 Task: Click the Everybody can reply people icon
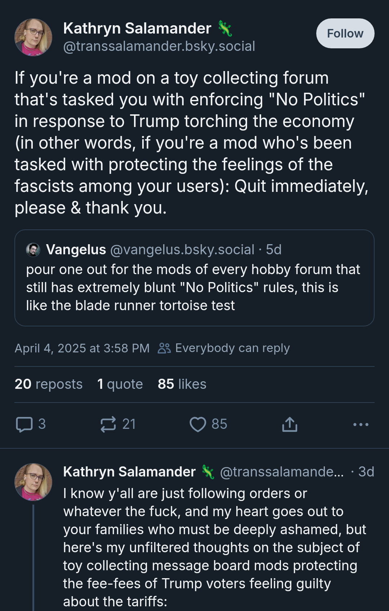point(164,348)
